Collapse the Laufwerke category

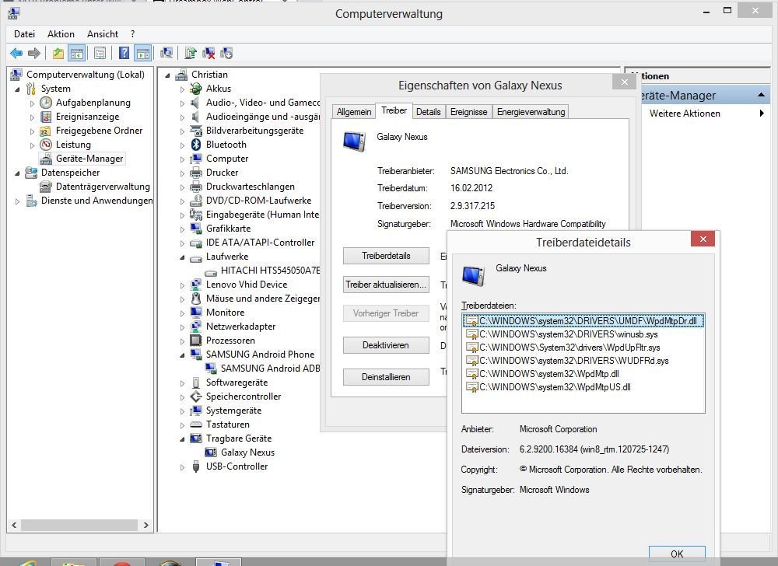click(x=182, y=257)
